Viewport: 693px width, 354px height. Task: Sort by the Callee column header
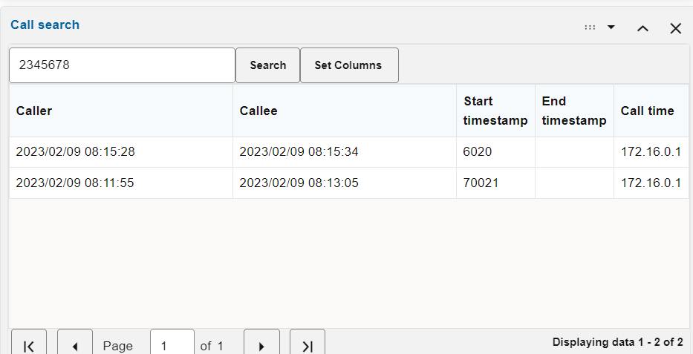258,111
